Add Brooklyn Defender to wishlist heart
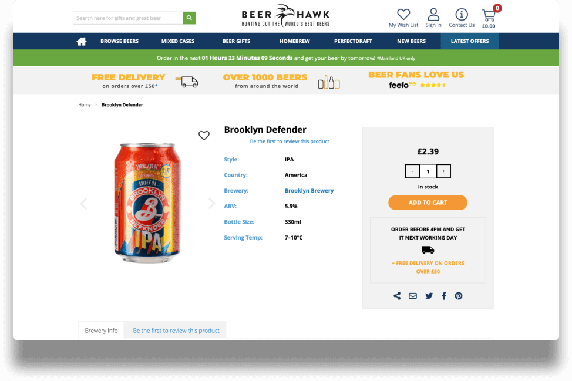Screen dimensions: 572x381 tap(204, 135)
